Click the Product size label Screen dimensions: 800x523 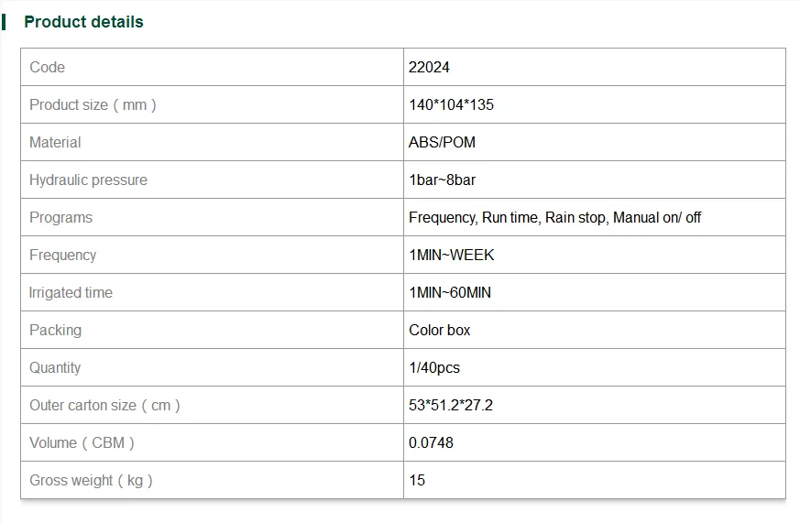tap(93, 104)
